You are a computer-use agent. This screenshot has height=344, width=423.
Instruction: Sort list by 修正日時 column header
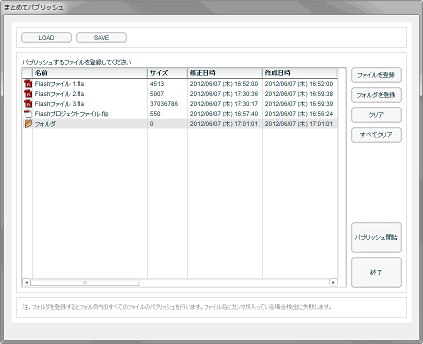coord(225,73)
